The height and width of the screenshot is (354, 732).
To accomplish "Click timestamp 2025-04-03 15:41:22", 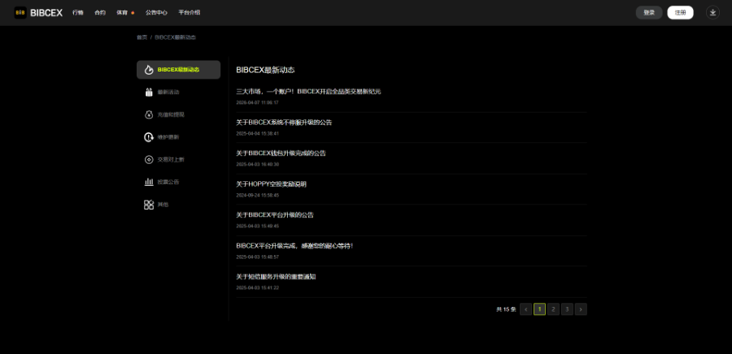I will (x=257, y=288).
